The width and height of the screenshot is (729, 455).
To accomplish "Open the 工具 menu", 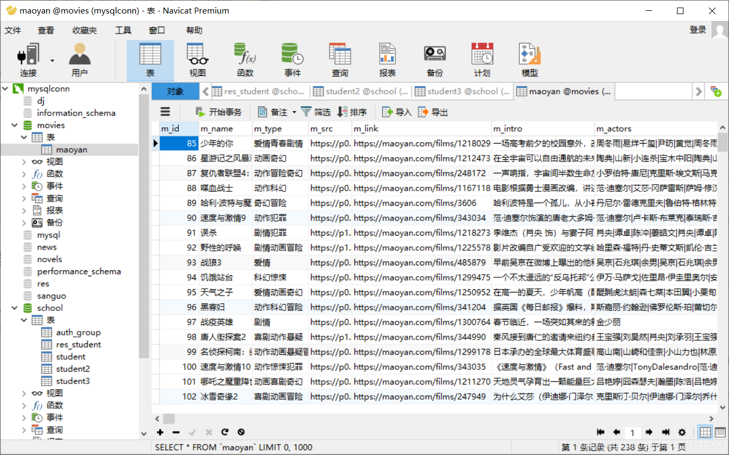I will tap(123, 30).
